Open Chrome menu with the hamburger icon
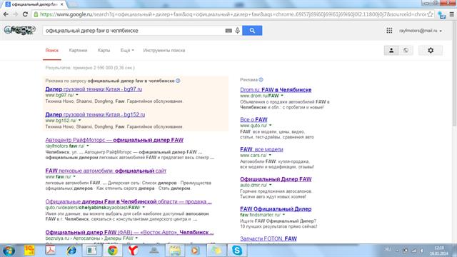 [452, 14]
